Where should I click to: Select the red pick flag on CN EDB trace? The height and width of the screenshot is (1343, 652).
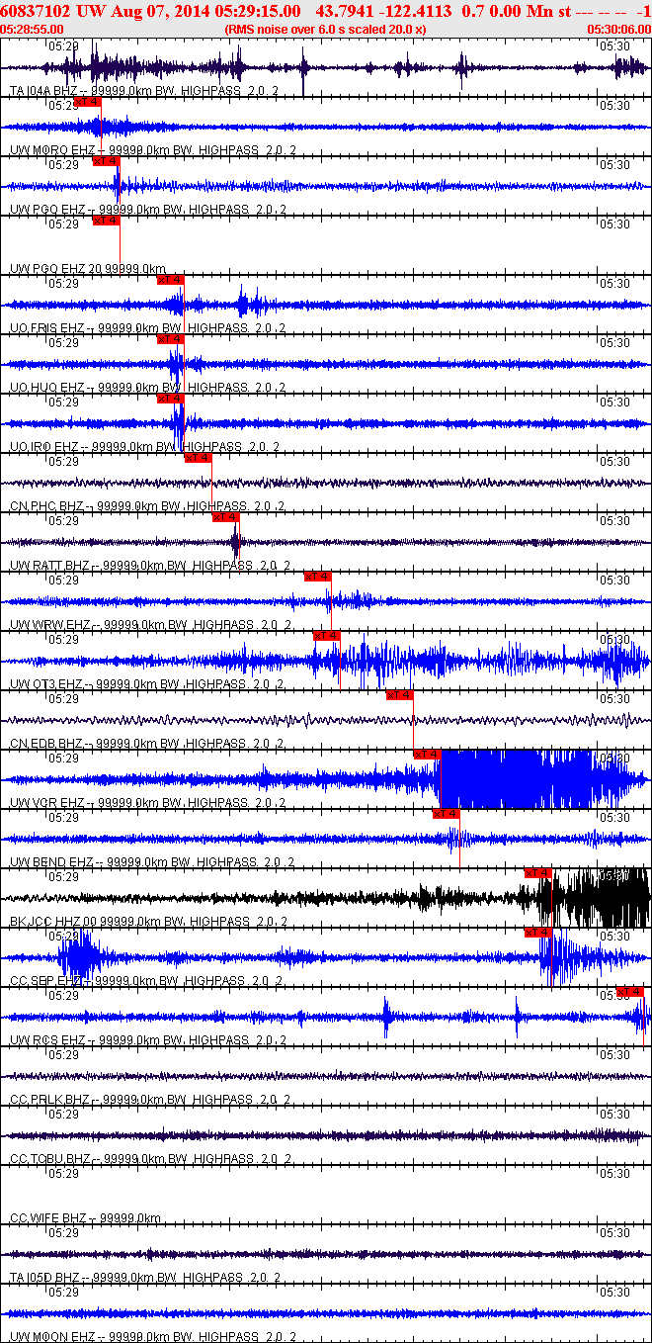399,694
